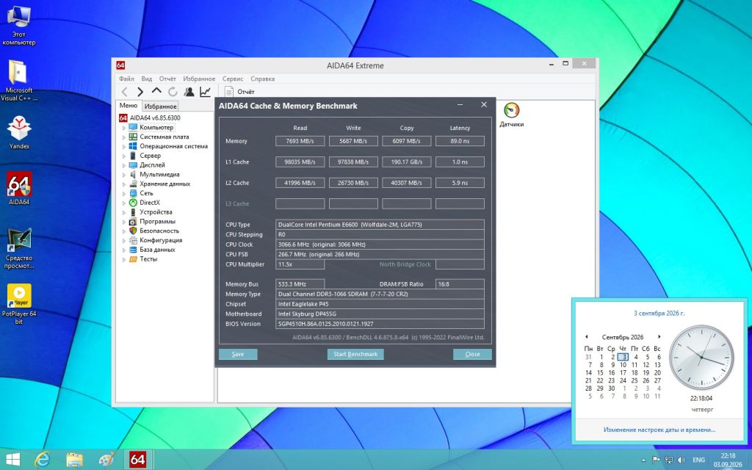Go up one level in toolbar
The width and height of the screenshot is (752, 470).
156,90
